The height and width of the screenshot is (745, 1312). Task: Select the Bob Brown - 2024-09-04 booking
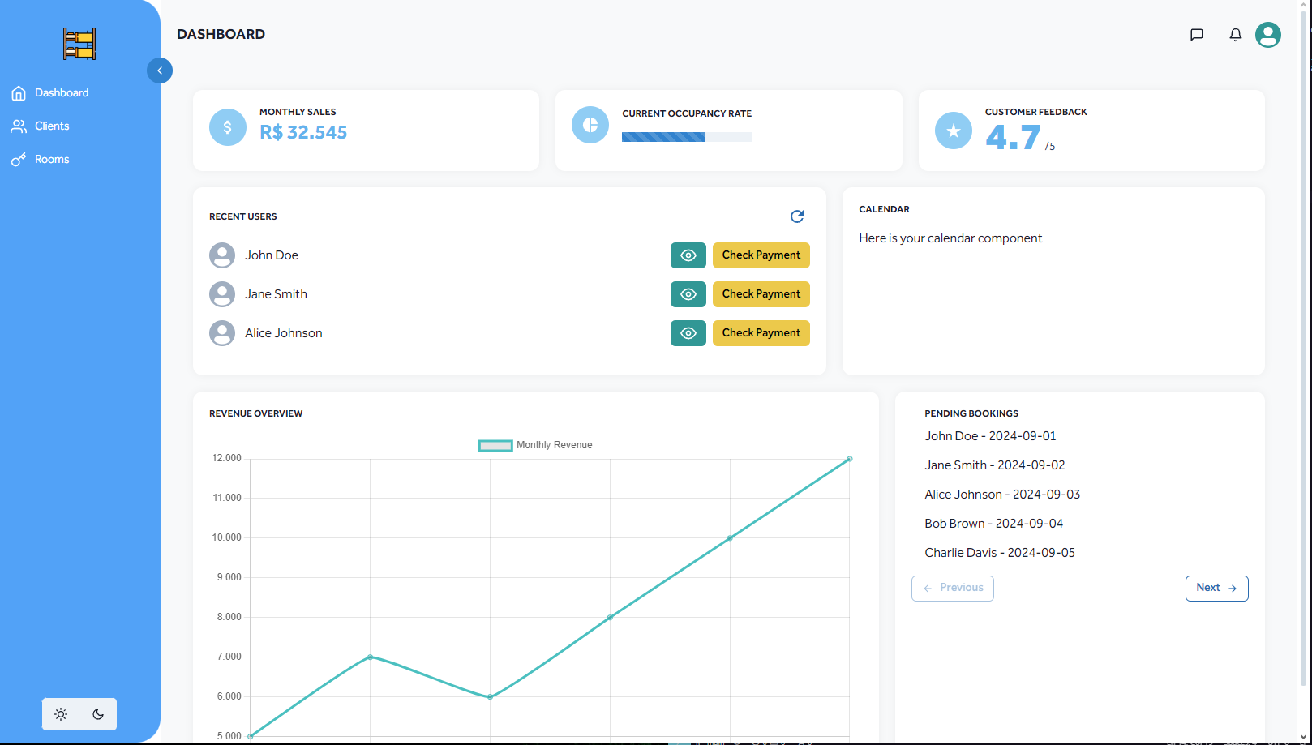[994, 524]
